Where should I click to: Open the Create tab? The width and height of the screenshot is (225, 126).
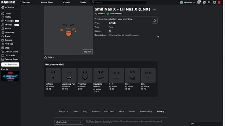(x=66, y=2)
